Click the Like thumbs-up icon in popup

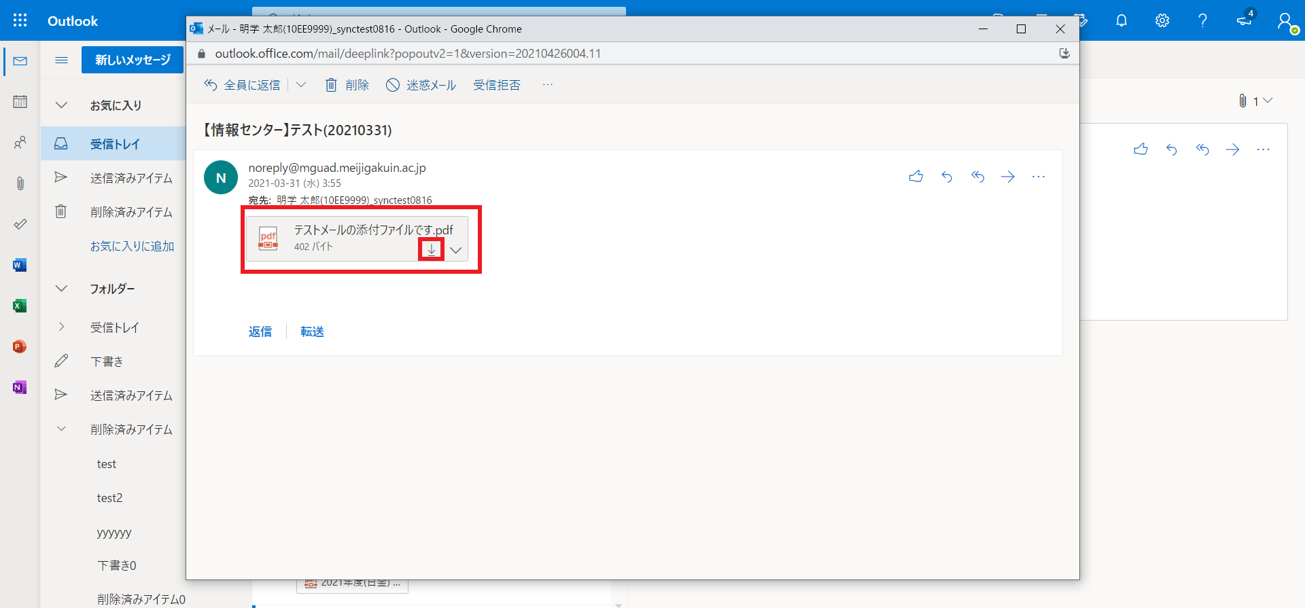[916, 177]
